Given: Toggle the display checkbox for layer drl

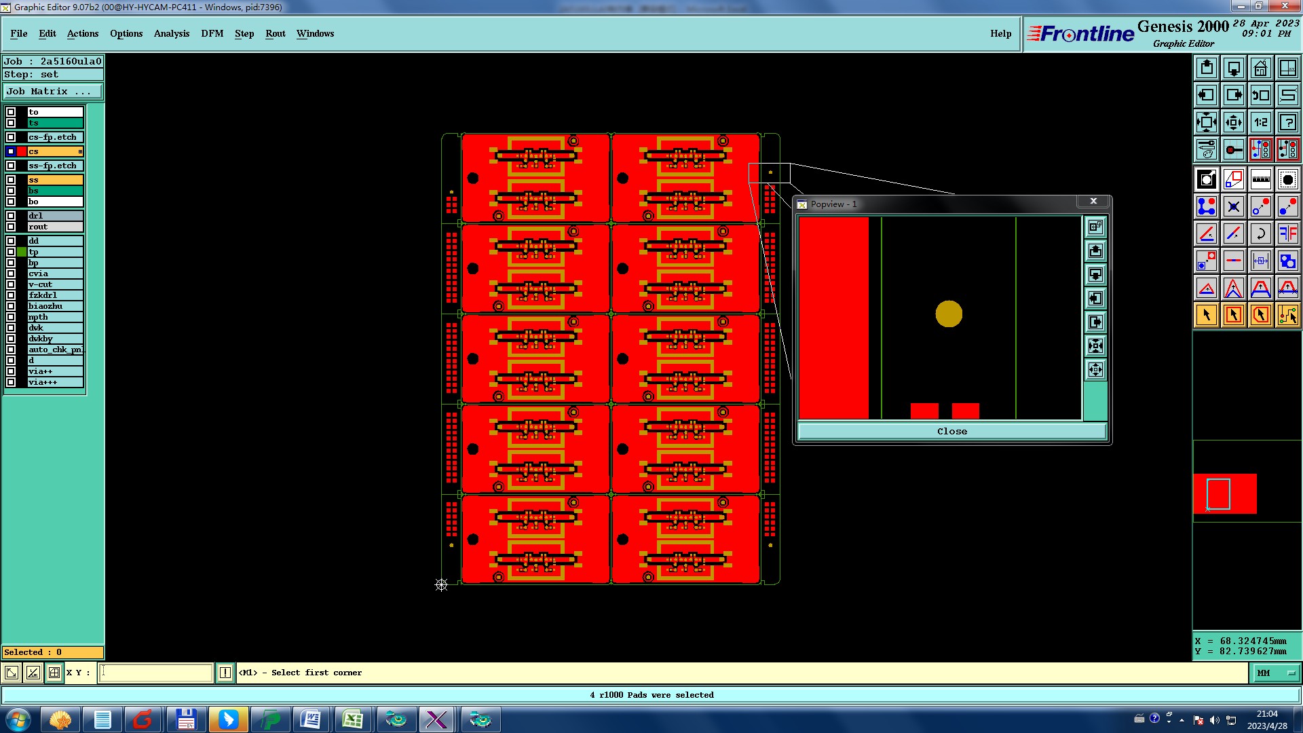Looking at the screenshot, I should pyautogui.click(x=11, y=216).
